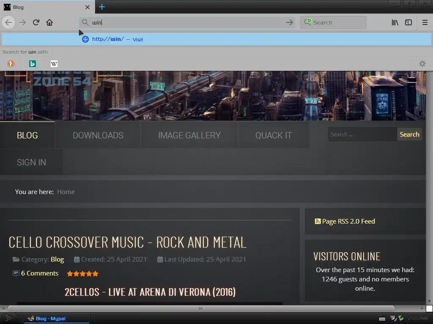Follow the Home breadcrumb link
The width and height of the screenshot is (433, 324).
(x=66, y=192)
